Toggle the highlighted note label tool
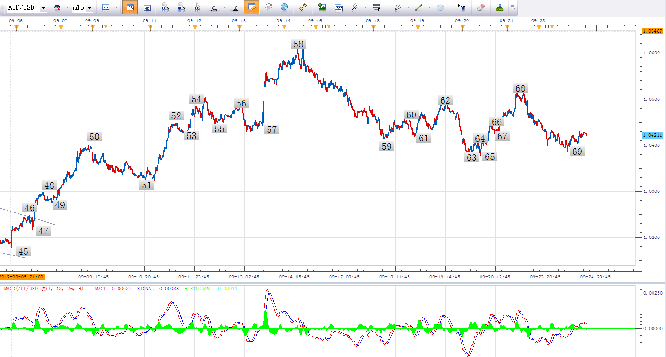666x357 pixels. click(x=252, y=7)
